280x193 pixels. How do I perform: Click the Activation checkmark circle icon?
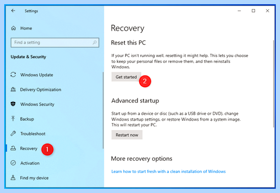point(13,163)
